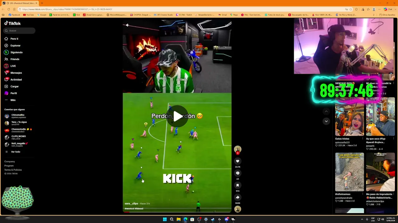Expand Ver todo followed accounts
The height and width of the screenshot is (223, 398).
(13, 152)
